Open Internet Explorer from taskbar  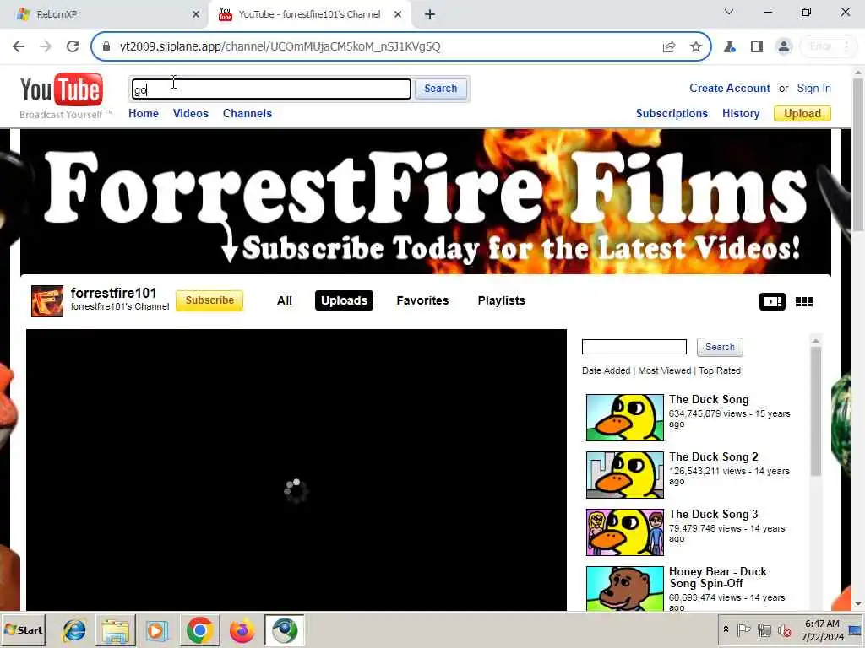74,629
